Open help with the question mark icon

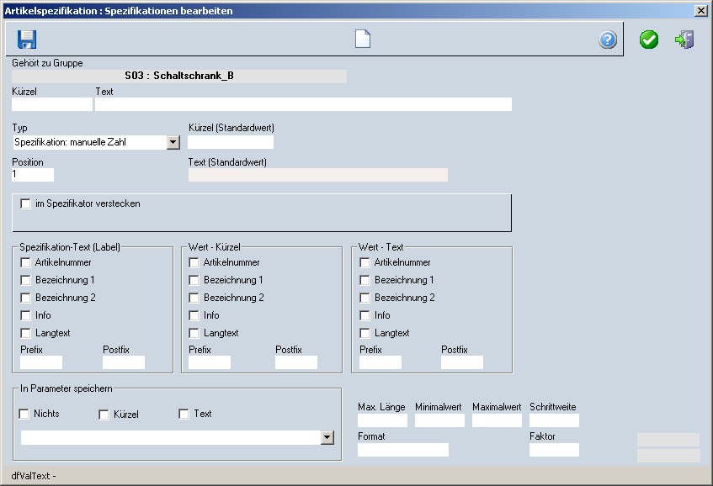[x=608, y=40]
